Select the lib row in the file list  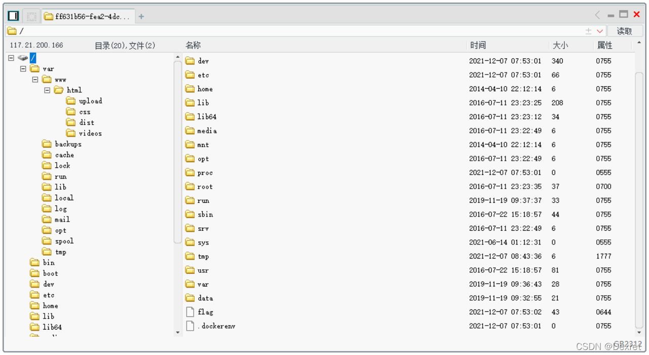408,102
